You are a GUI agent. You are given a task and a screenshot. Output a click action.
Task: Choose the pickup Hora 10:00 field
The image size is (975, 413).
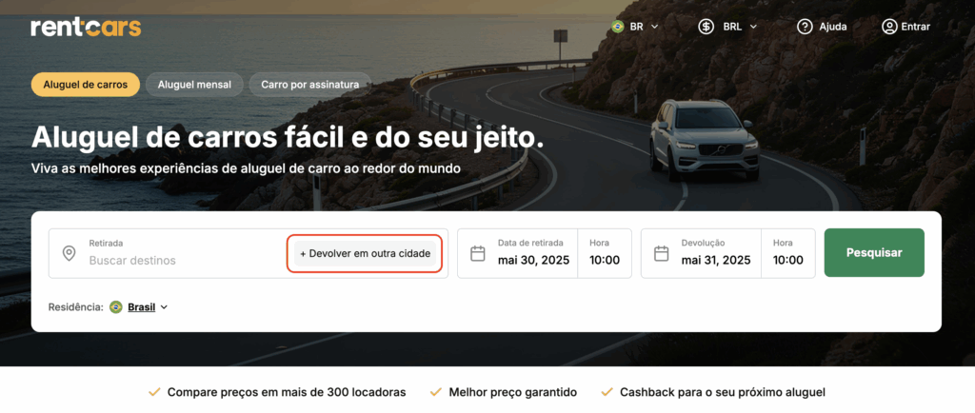coord(605,253)
